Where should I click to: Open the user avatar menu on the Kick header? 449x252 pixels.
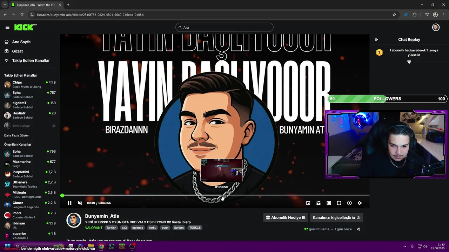[436, 27]
